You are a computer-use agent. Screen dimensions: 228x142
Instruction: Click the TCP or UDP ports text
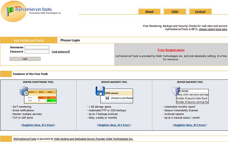click(x=23, y=118)
